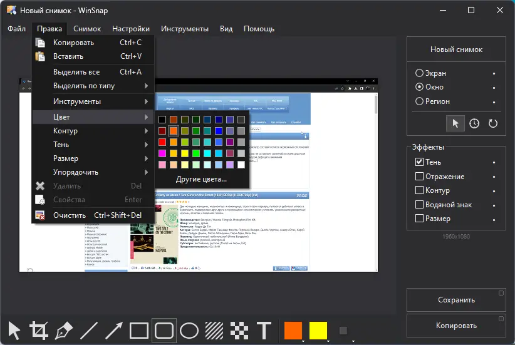Open Другие цвета... color dialog

point(201,179)
